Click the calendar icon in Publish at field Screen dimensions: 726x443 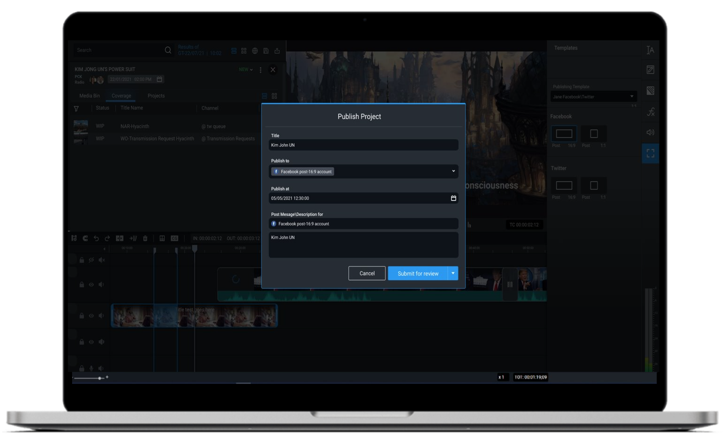pos(453,198)
